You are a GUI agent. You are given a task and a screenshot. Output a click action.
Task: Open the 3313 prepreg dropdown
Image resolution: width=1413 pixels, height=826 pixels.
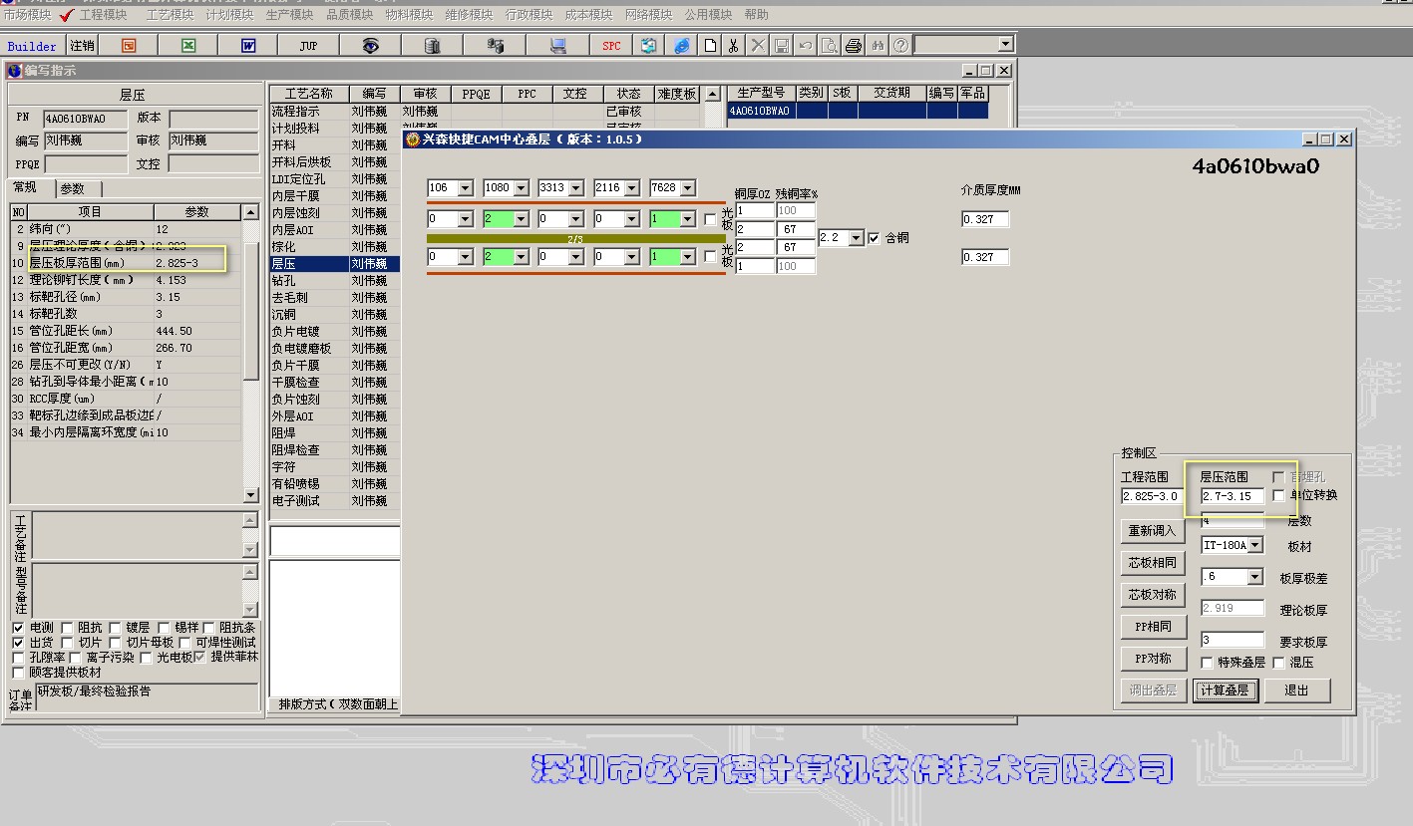pos(576,187)
